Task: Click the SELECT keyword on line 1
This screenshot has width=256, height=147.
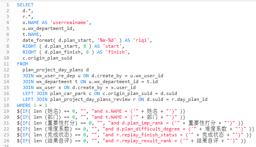Action: pos(25,5)
